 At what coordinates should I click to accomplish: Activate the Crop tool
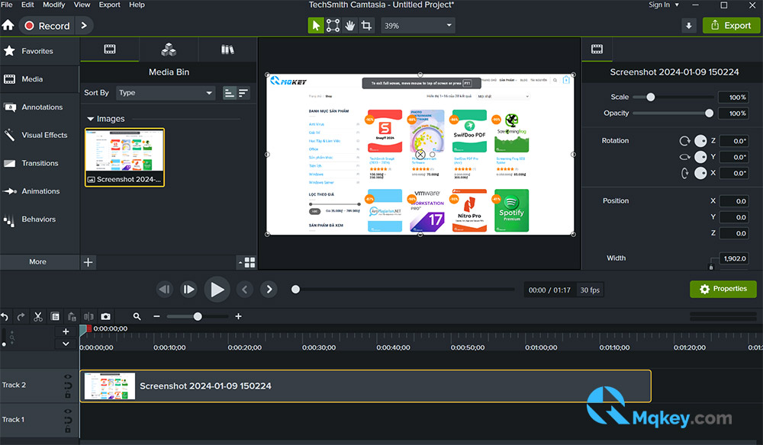tap(366, 25)
